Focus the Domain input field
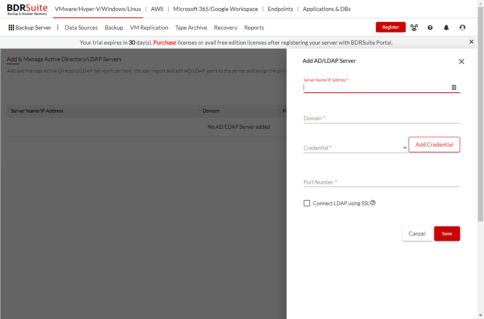The height and width of the screenshot is (319, 484). tap(381, 118)
